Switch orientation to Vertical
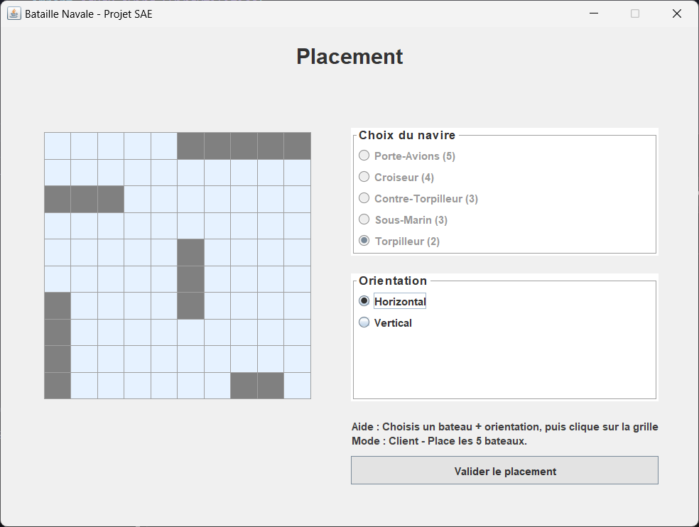Image resolution: width=699 pixels, height=527 pixels. click(x=363, y=322)
